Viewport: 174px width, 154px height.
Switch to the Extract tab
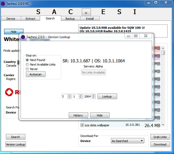(x=30, y=19)
